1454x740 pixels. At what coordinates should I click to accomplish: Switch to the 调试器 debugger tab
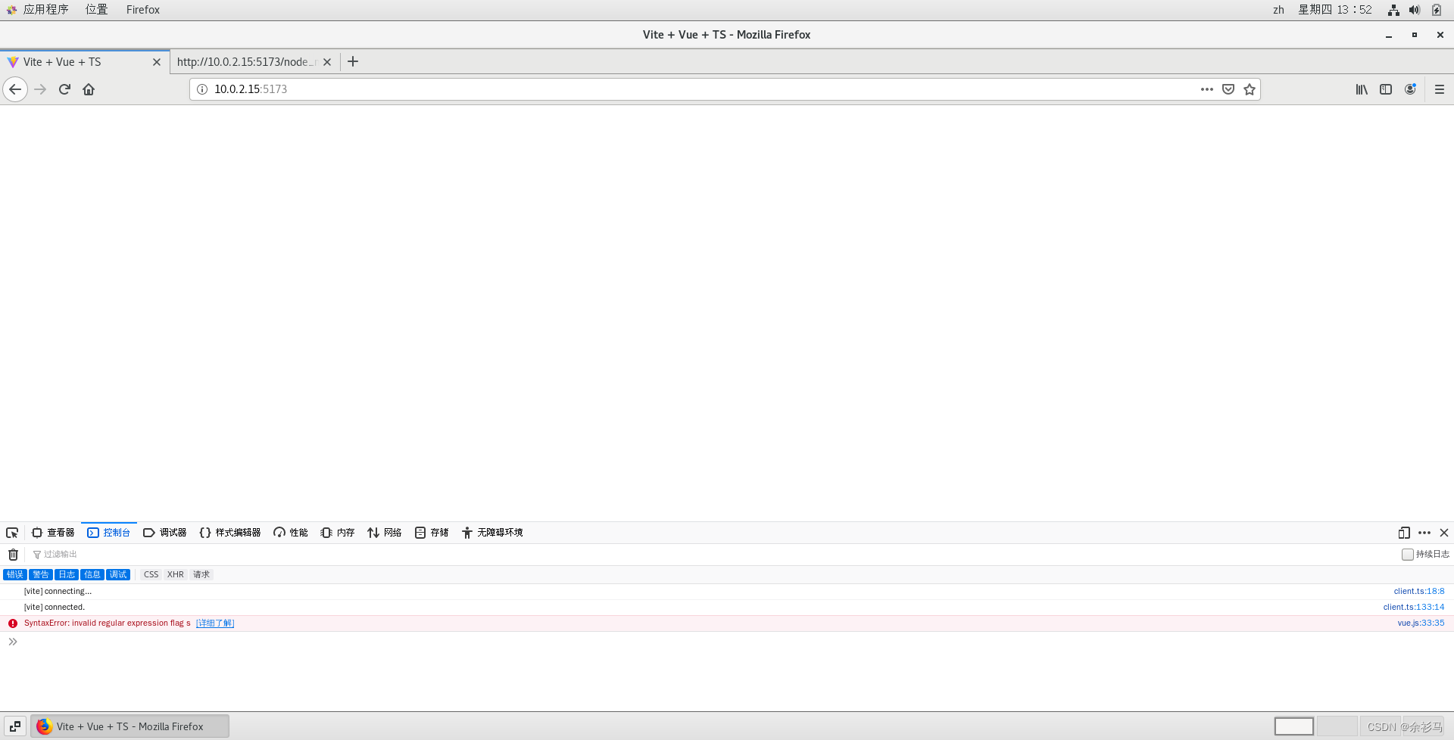(165, 533)
